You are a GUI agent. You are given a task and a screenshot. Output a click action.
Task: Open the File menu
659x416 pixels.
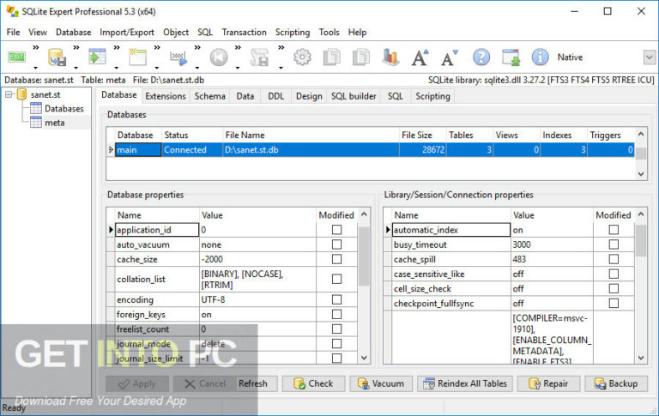tap(13, 33)
